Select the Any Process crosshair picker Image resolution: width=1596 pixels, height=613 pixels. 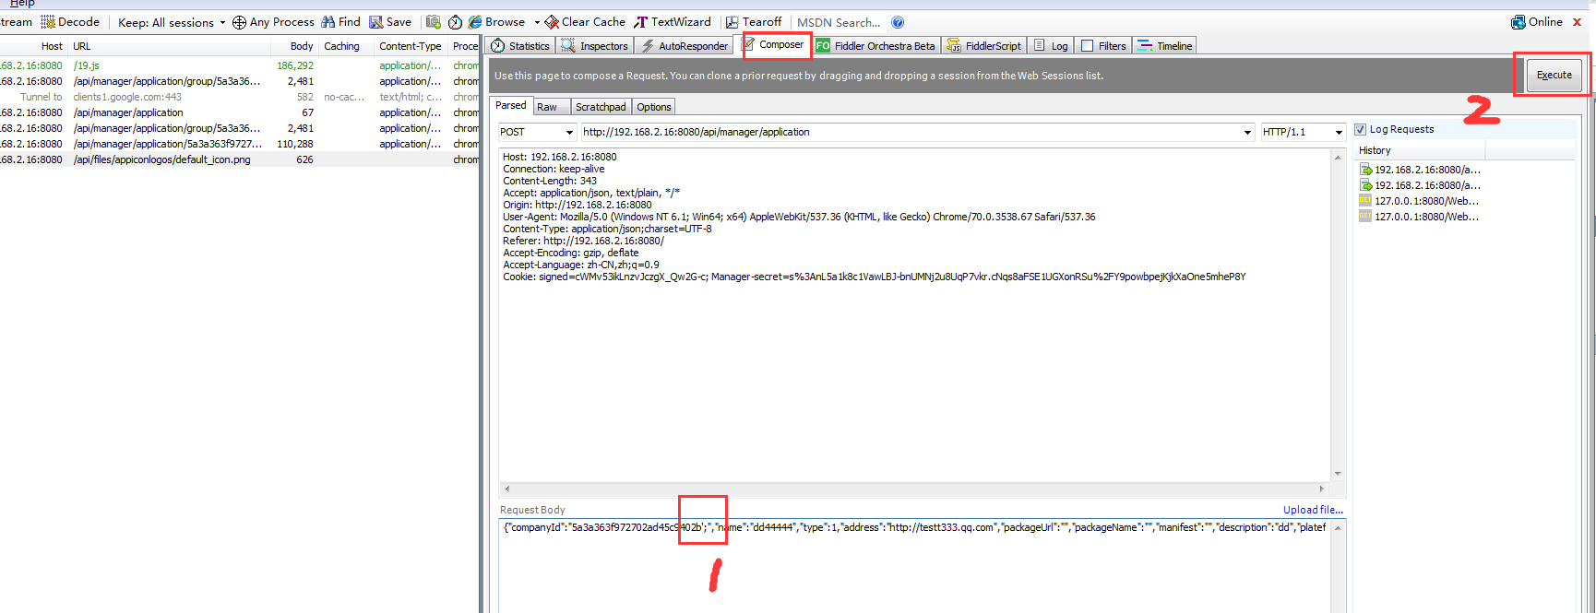[273, 22]
